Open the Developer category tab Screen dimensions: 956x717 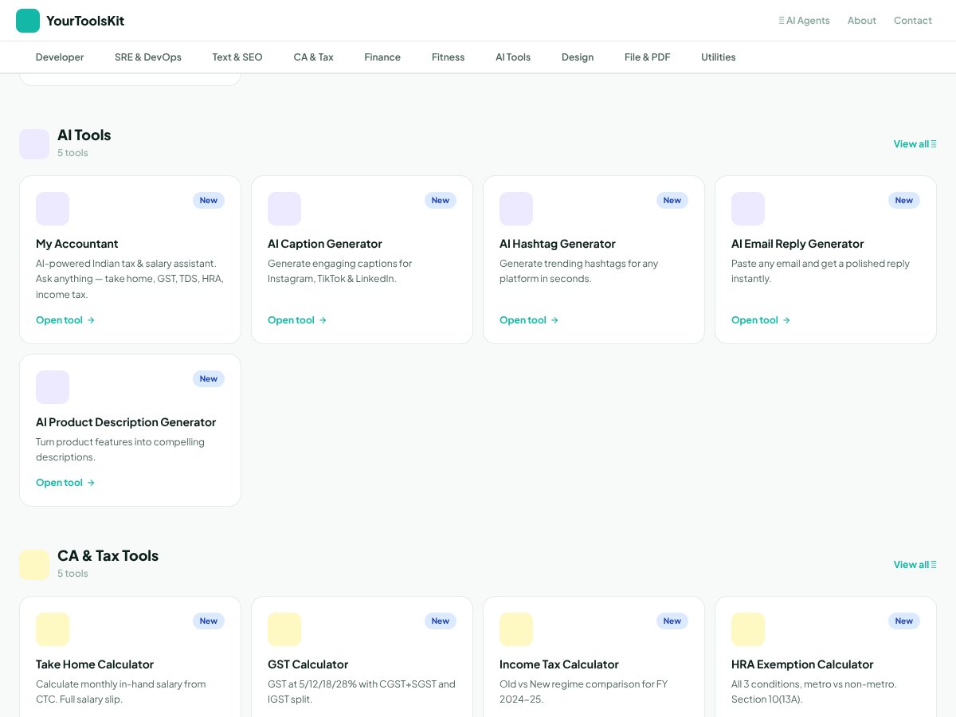[60, 57]
